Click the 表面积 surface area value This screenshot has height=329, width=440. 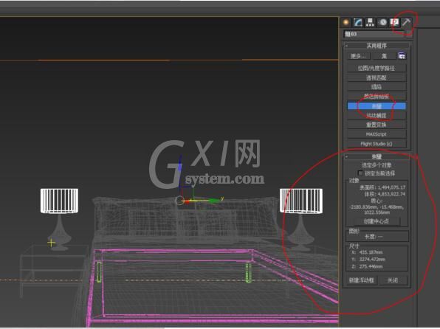[391, 187]
